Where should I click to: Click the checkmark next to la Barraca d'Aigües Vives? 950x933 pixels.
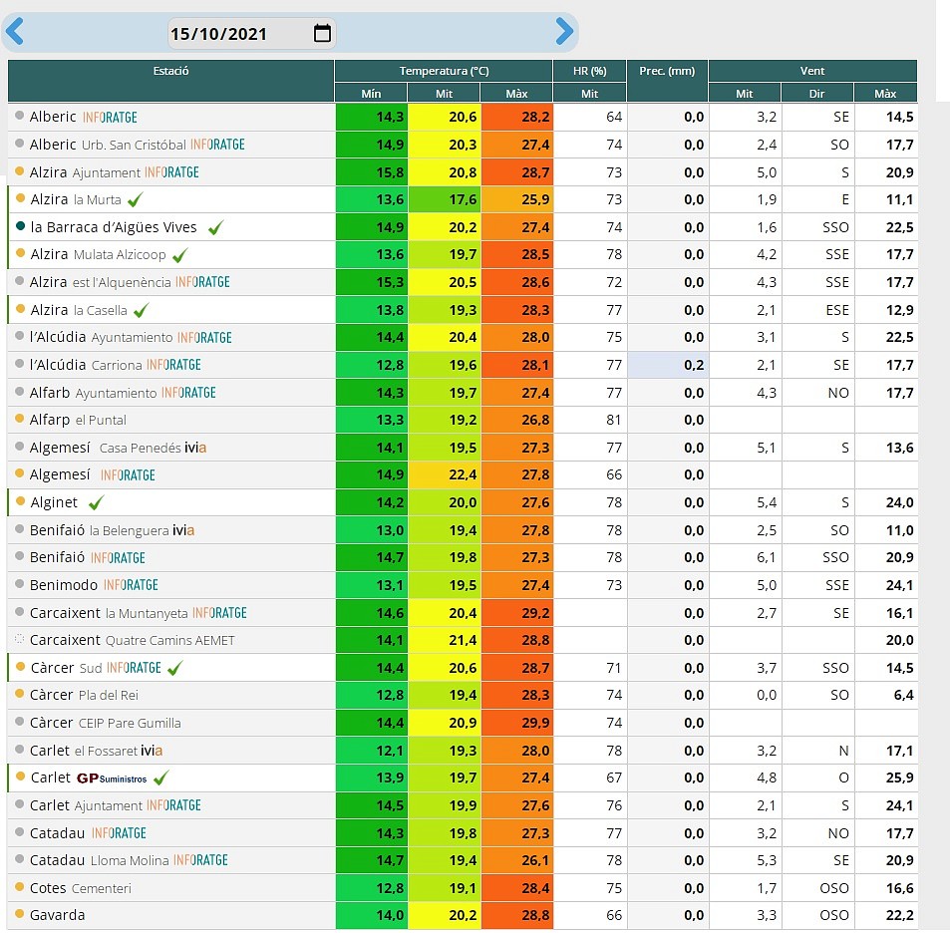coord(215,228)
